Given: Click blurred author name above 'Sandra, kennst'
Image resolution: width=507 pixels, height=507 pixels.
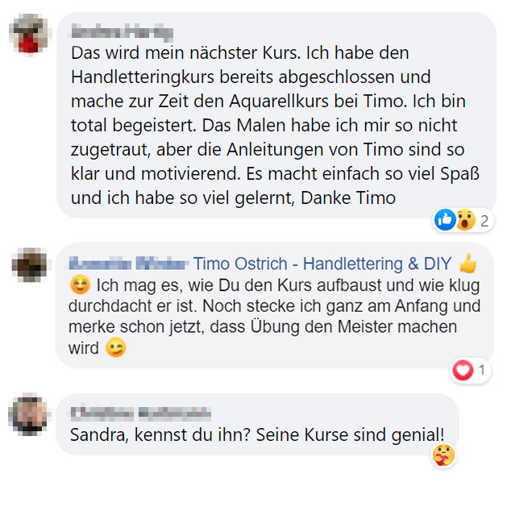Looking at the screenshot, I should 140,413.
